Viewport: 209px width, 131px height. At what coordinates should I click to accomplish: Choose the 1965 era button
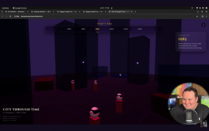pyautogui.click(x=83, y=29)
